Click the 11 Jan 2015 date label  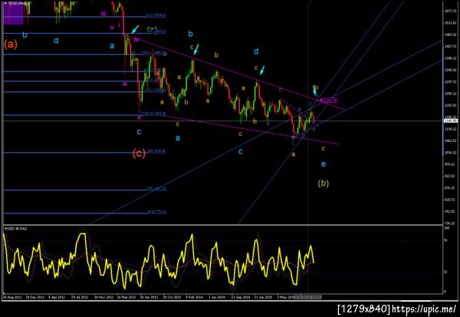pos(263,297)
